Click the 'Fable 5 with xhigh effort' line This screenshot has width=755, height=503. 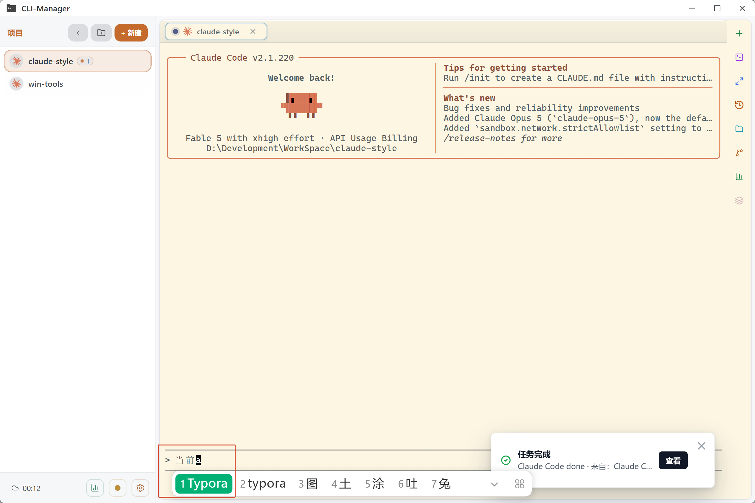coord(301,138)
